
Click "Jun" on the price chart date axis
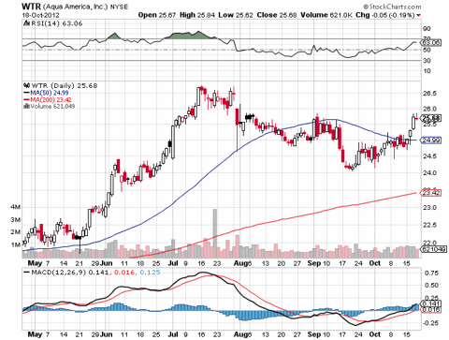click(x=107, y=263)
